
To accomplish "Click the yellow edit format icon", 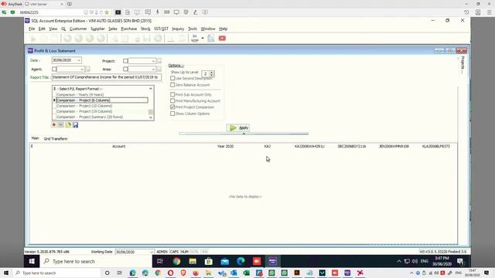I will click(68, 125).
